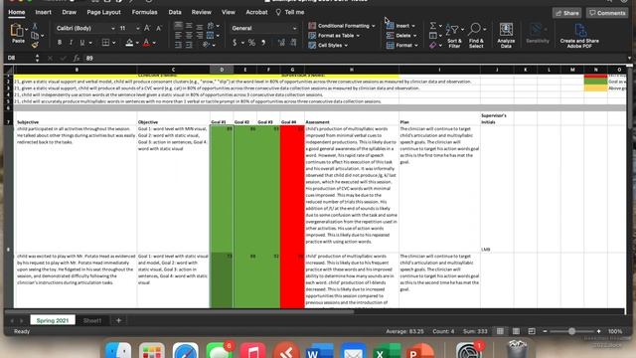
Task: Click the Increase Font Size icon
Action: (147, 28)
